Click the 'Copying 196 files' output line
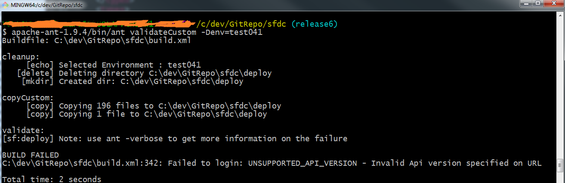This screenshot has height=183, width=565. click(170, 106)
